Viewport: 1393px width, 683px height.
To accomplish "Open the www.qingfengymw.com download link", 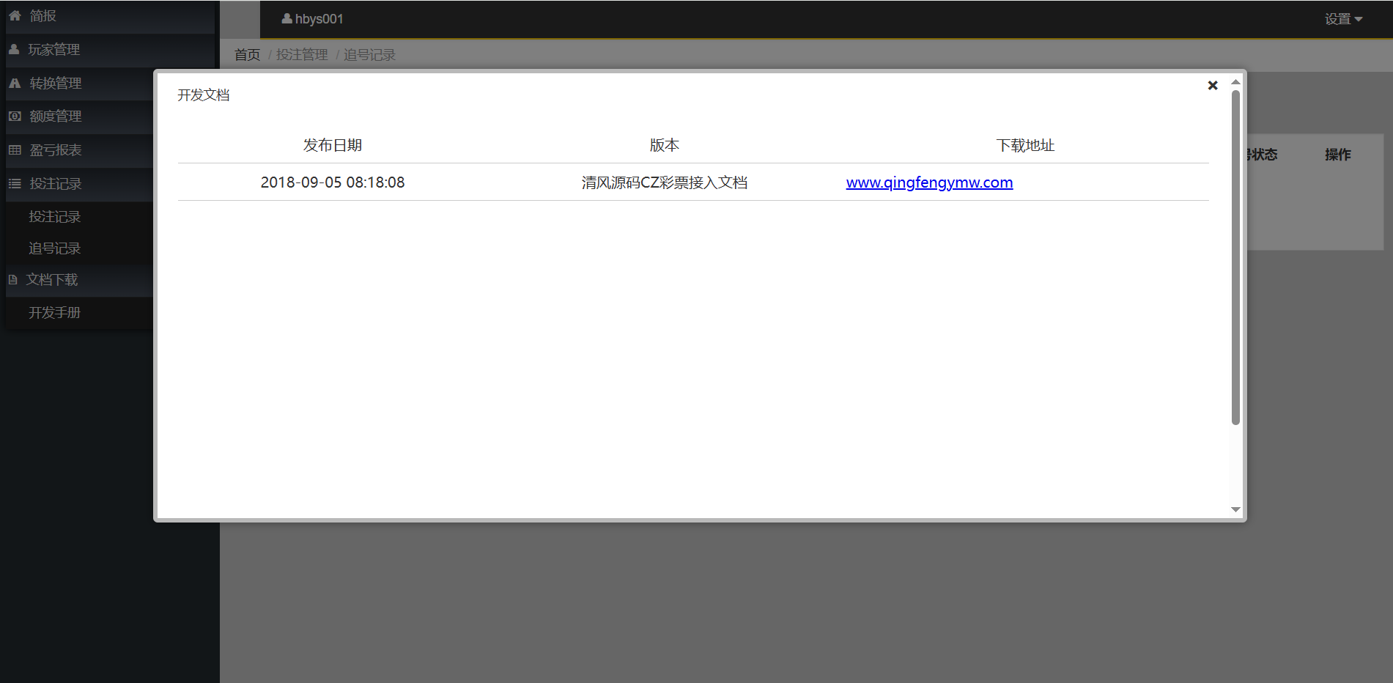I will pyautogui.click(x=928, y=182).
